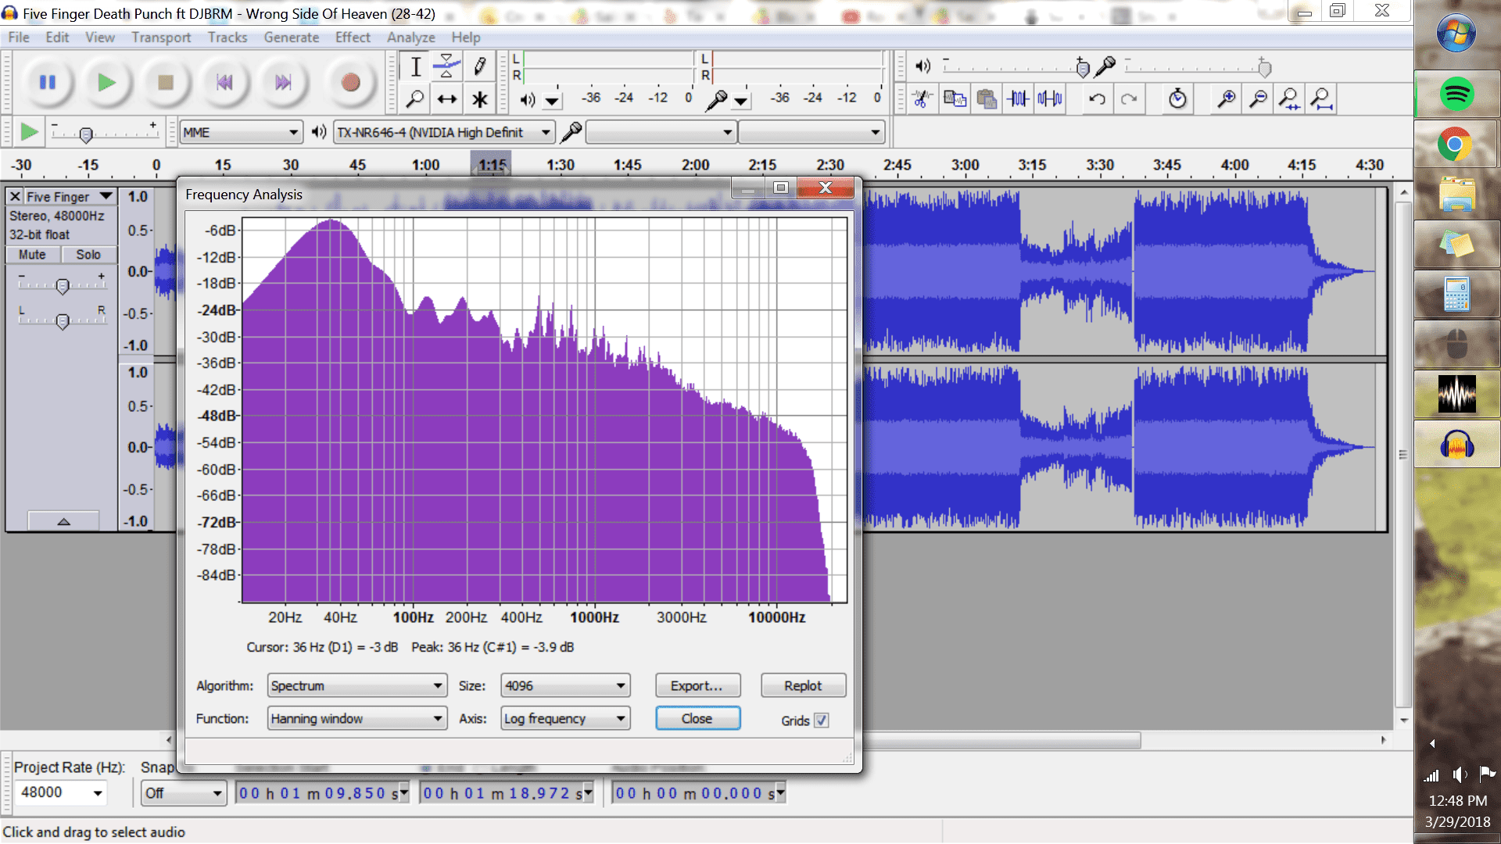Remove the Five Finger track with X
This screenshot has height=844, width=1501.
tap(15, 197)
